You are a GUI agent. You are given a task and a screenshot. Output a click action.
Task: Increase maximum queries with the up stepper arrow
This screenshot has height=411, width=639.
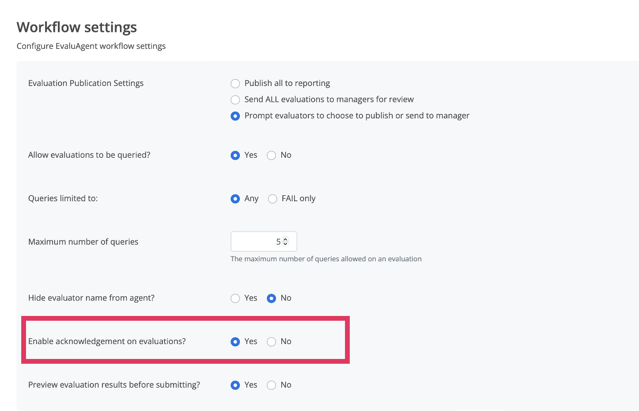click(286, 239)
